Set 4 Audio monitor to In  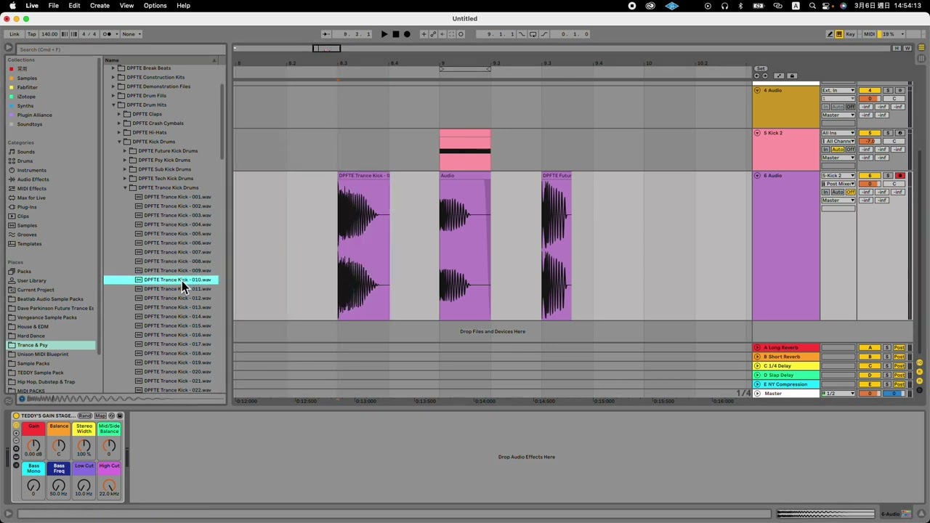tap(825, 107)
